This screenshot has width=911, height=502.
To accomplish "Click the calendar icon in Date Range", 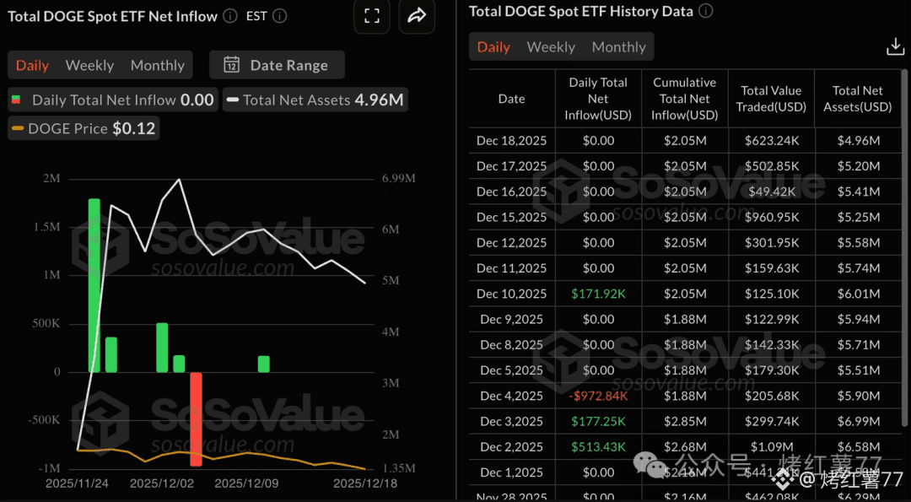I will [x=232, y=65].
